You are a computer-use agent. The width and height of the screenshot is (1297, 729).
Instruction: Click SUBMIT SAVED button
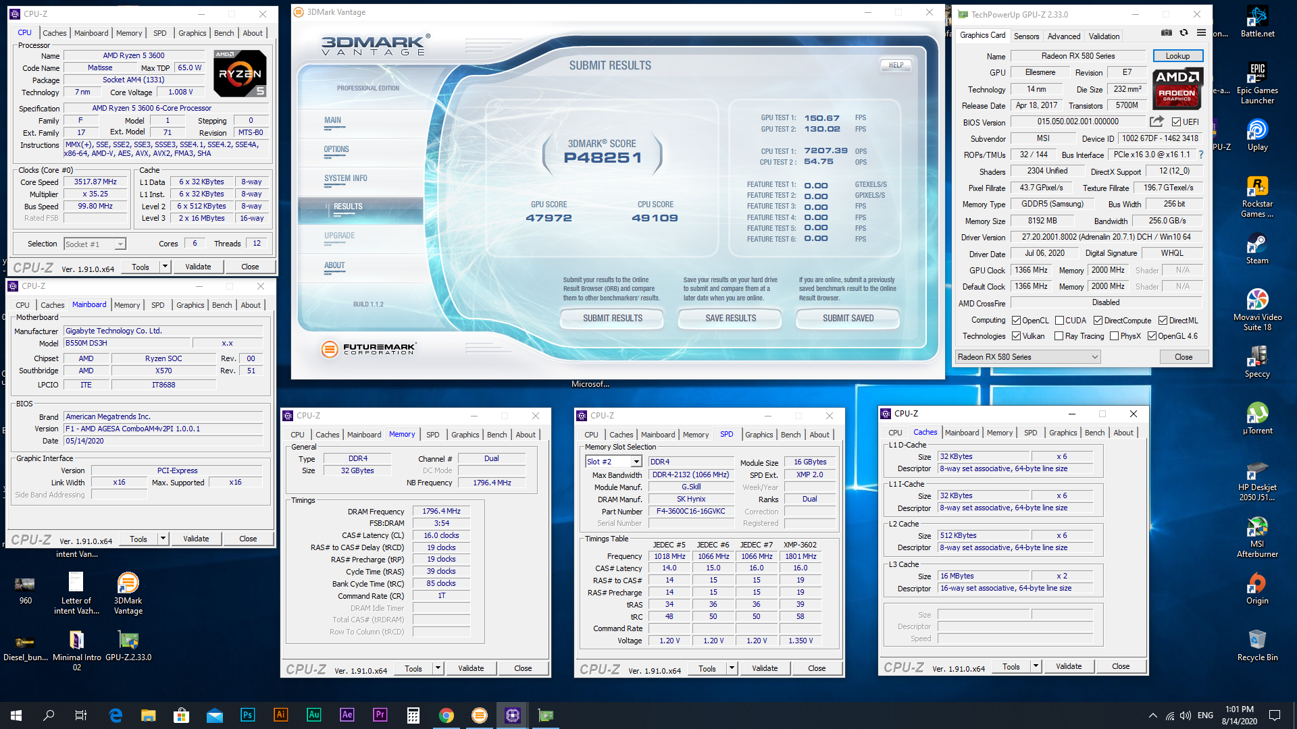tap(848, 319)
